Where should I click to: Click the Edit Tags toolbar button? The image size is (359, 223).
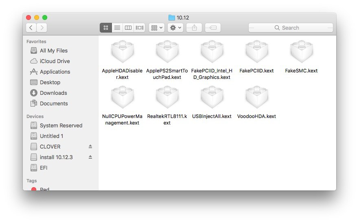pos(213,28)
